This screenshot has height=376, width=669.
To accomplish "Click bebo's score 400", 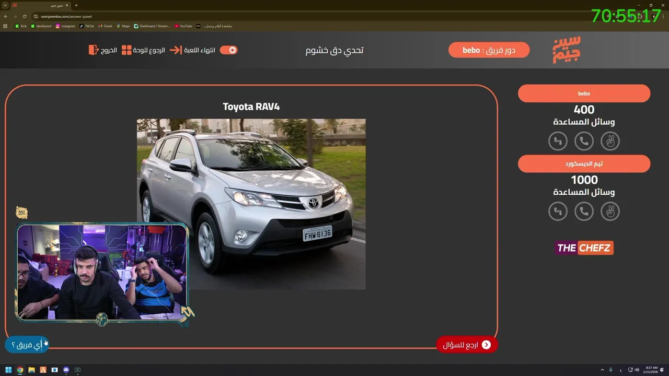I will [584, 110].
